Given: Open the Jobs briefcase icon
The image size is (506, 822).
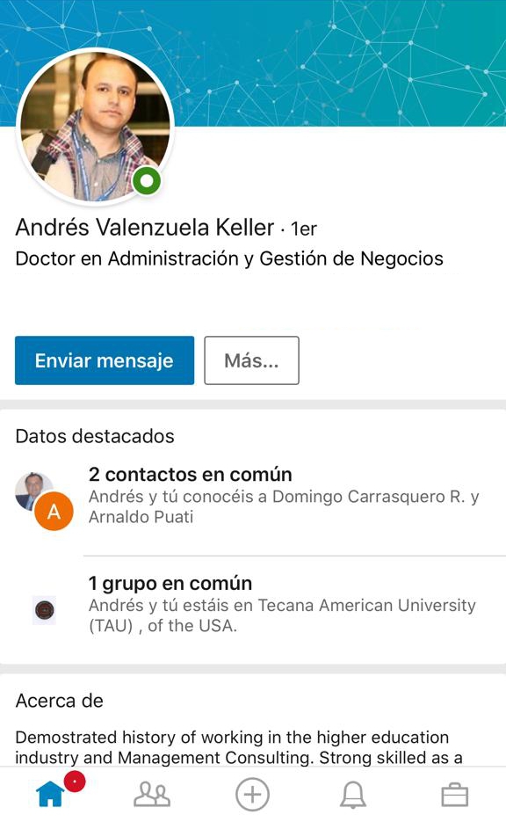Looking at the screenshot, I should pos(455,795).
